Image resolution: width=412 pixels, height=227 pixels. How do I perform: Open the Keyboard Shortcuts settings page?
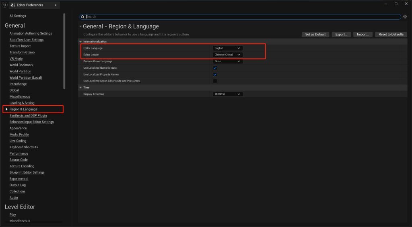pyautogui.click(x=24, y=147)
